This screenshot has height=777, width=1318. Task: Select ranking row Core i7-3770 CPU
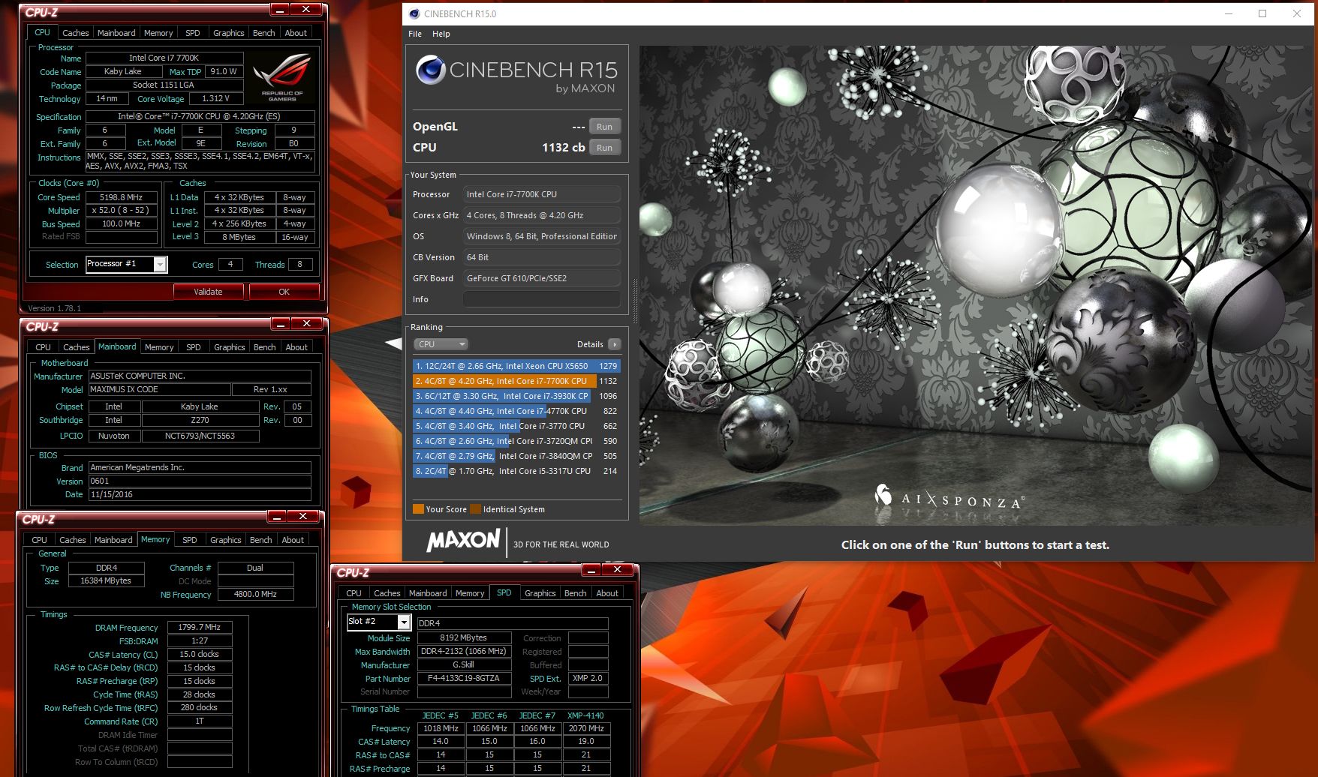[x=516, y=426]
